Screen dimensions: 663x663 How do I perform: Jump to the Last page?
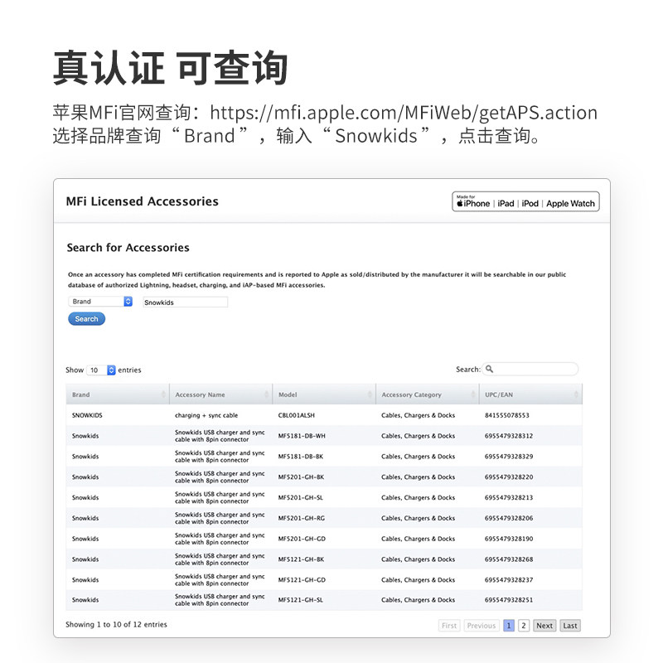(x=570, y=626)
